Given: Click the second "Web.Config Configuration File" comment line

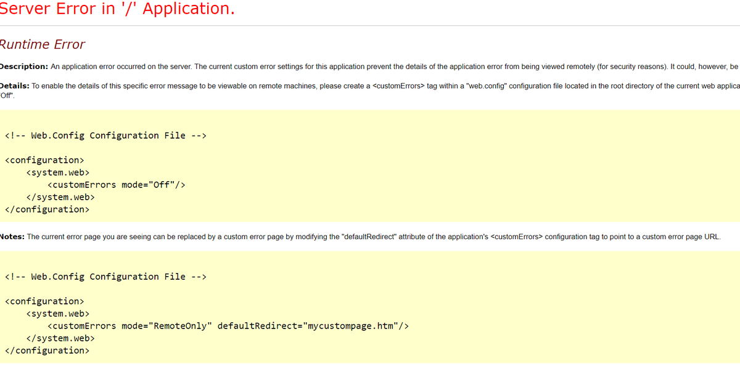Looking at the screenshot, I should coord(105,277).
